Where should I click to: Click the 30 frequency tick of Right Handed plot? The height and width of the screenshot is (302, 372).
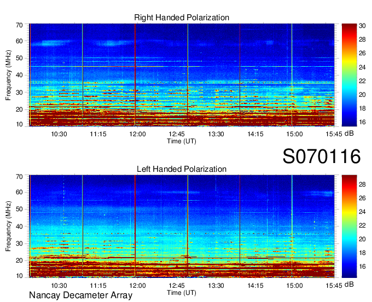click(19, 92)
